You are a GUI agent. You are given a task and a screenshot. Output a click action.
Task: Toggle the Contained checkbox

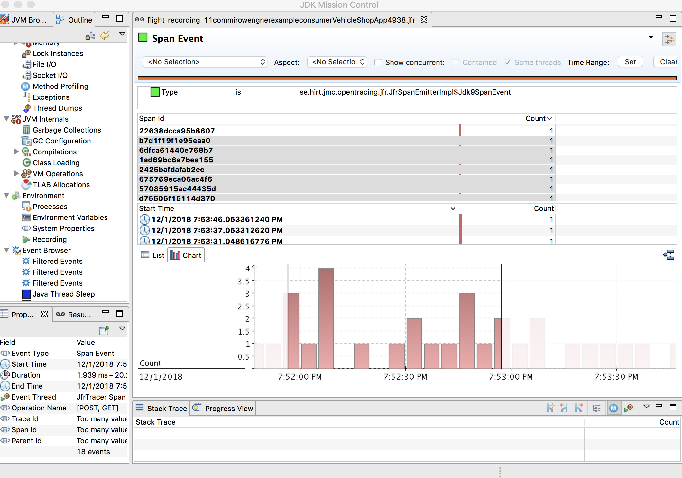pyautogui.click(x=456, y=62)
